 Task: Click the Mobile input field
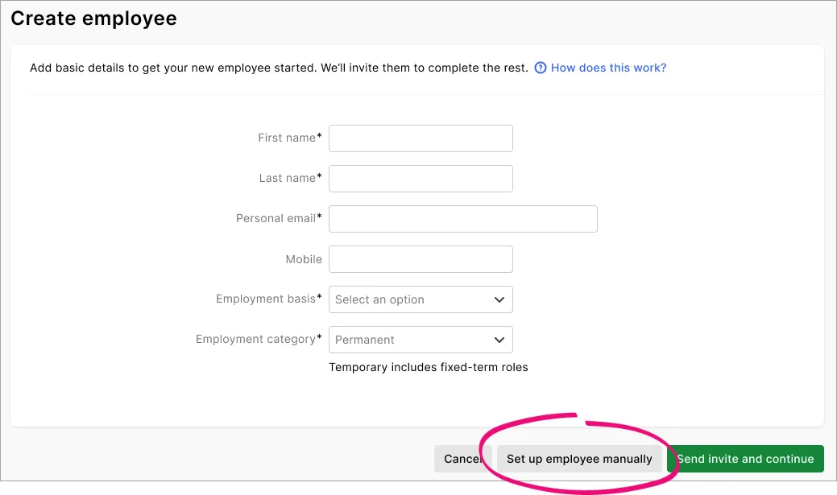pyautogui.click(x=420, y=258)
